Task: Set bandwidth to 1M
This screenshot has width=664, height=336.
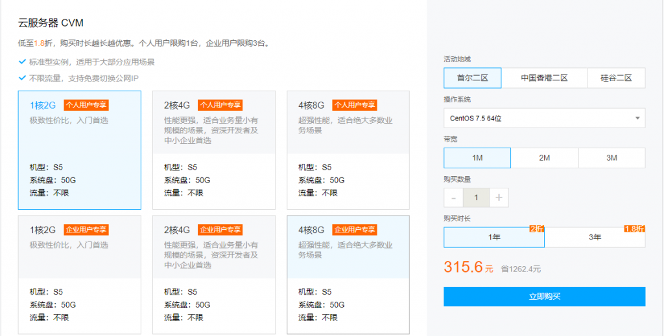Action: (477, 158)
